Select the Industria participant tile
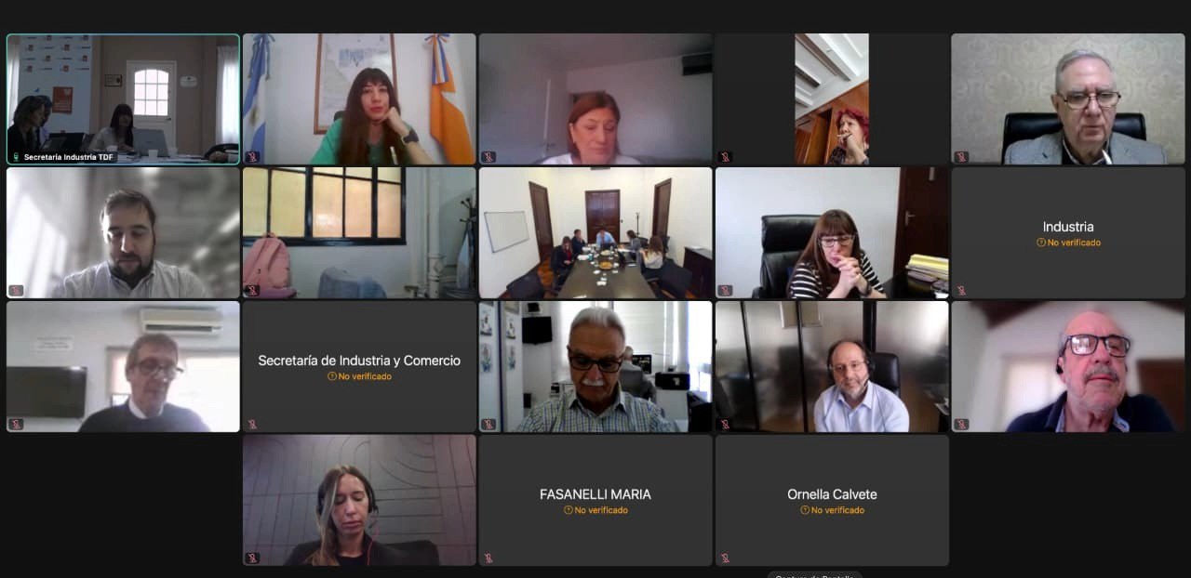This screenshot has width=1191, height=578. 1068,232
